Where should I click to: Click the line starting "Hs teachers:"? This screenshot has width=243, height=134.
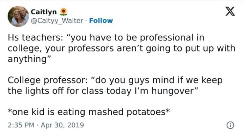tap(106, 38)
